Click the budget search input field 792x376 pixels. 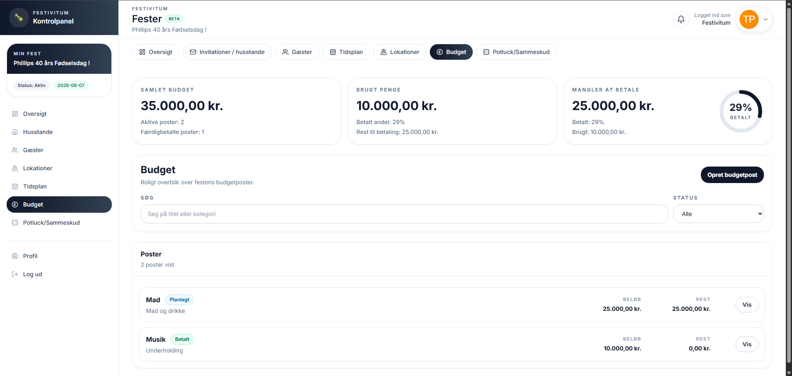pos(404,214)
